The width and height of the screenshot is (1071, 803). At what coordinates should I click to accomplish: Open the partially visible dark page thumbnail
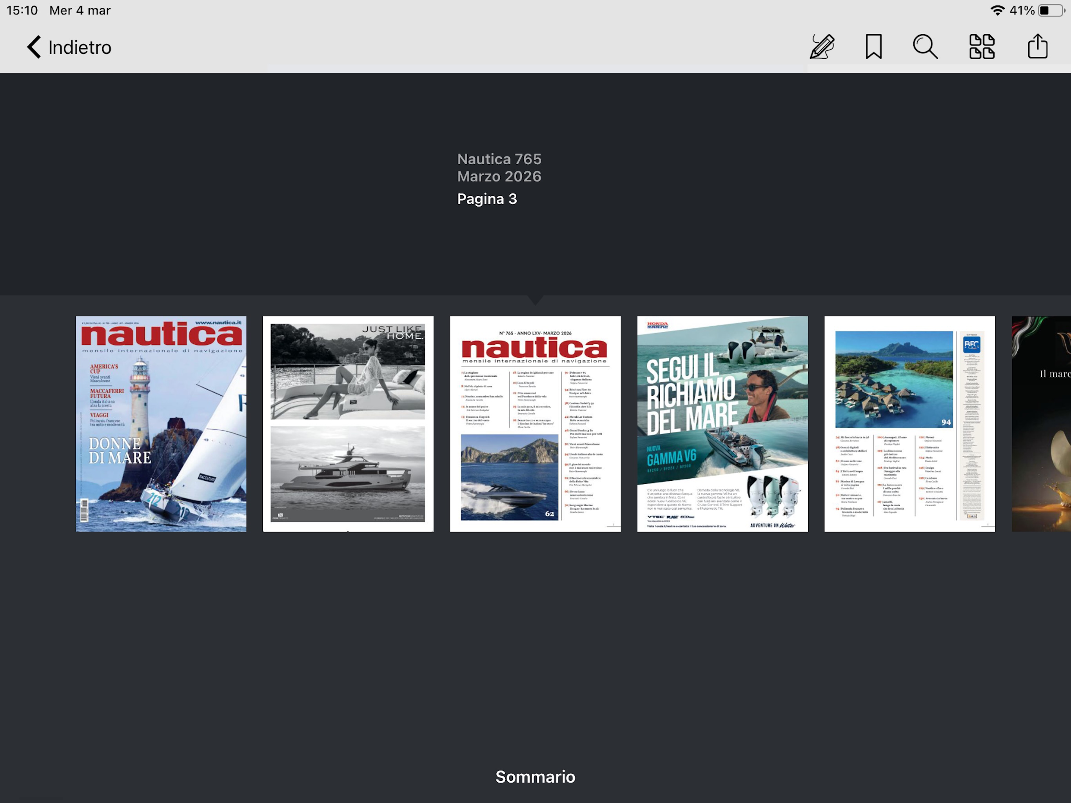(x=1041, y=424)
